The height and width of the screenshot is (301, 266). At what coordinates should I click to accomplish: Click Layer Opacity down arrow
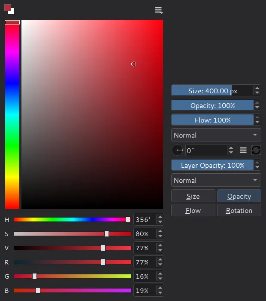point(257,167)
